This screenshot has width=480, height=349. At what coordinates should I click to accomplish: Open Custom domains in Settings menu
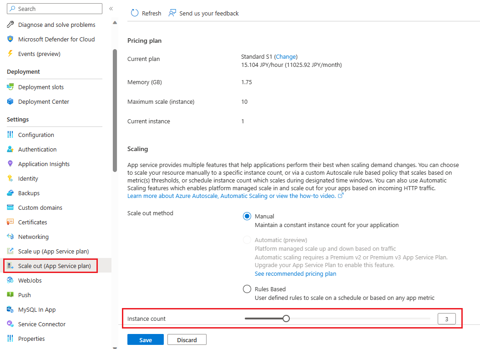[40, 207]
